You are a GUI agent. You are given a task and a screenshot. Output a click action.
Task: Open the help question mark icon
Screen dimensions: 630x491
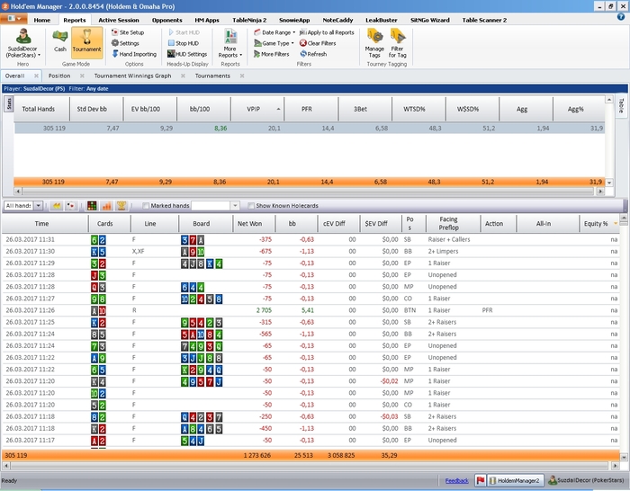[x=621, y=17]
